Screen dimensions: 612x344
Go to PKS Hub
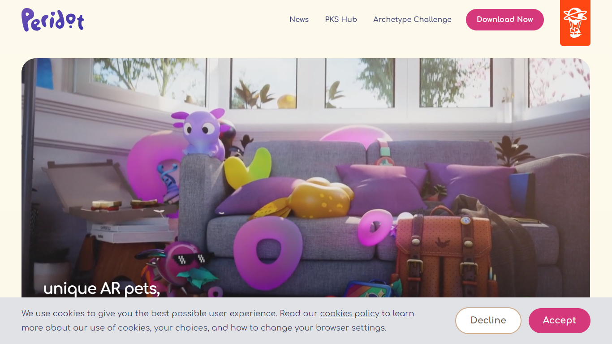pos(341,20)
